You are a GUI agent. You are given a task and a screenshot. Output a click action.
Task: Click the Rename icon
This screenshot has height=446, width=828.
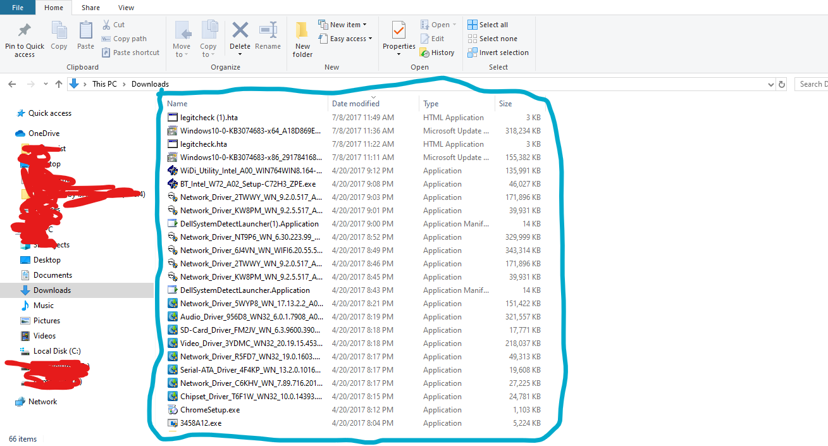click(268, 38)
